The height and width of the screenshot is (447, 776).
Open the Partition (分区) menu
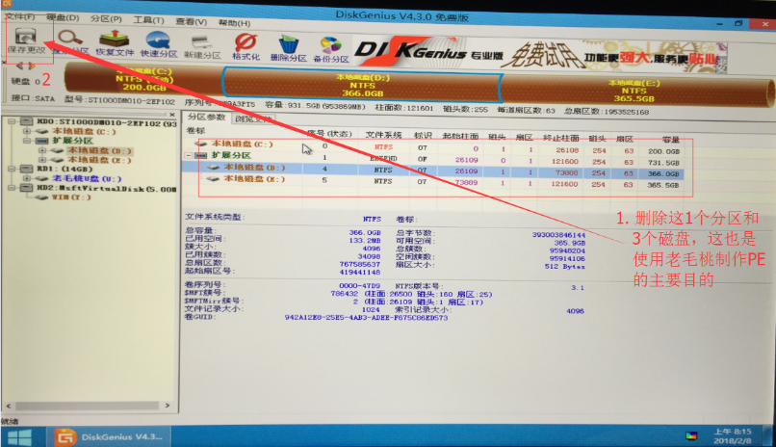[106, 19]
